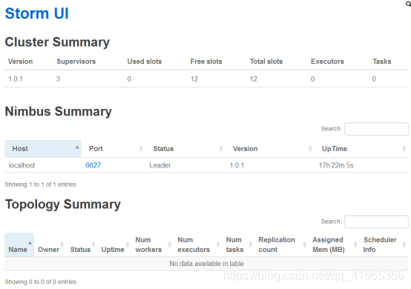This screenshot has height=289, width=411.
Task: Click the Supervisors count 3
Action: pyautogui.click(x=58, y=79)
